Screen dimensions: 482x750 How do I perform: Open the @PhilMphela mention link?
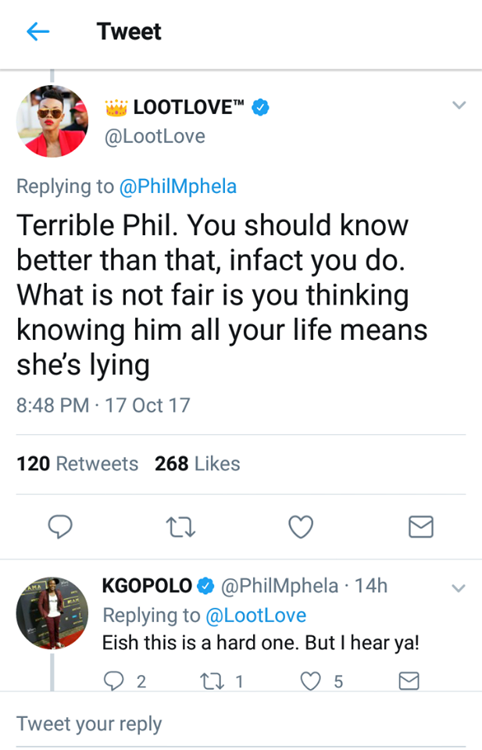[x=177, y=186]
